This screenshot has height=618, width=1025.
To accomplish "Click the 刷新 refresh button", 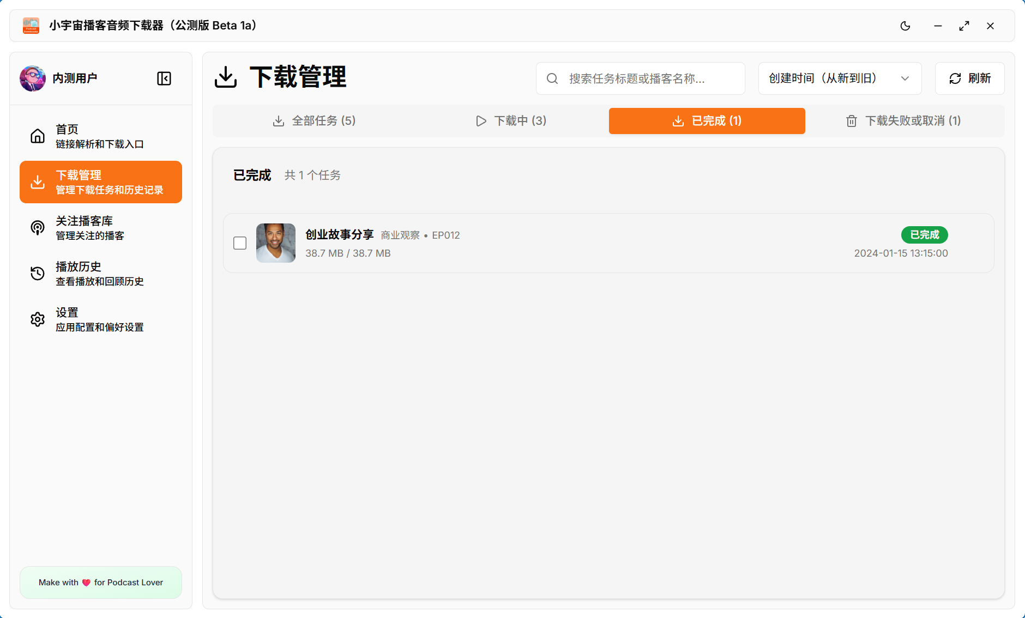I will coord(969,78).
